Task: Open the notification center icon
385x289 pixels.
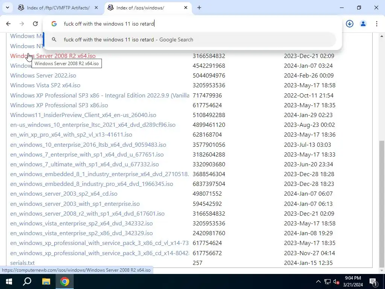Action: coord(373,281)
